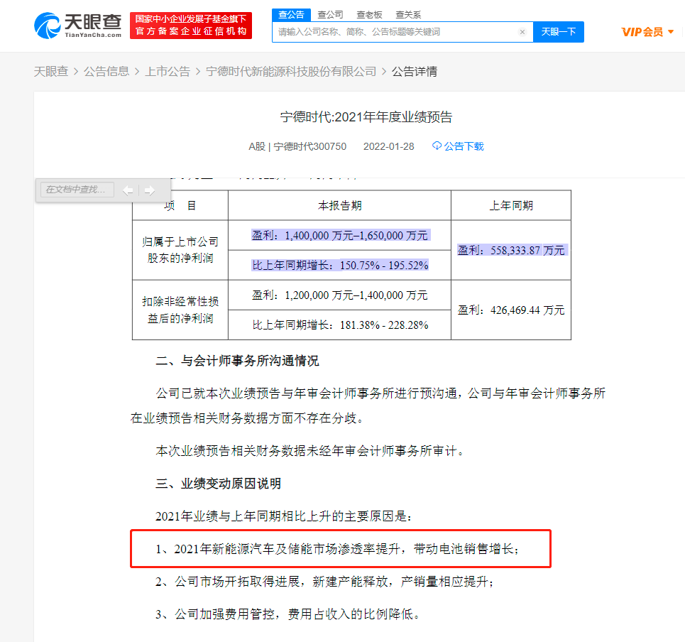This screenshot has width=685, height=642.
Task: Click the title 宁德时代:2021年年度业绩预告
Action: 366,117
